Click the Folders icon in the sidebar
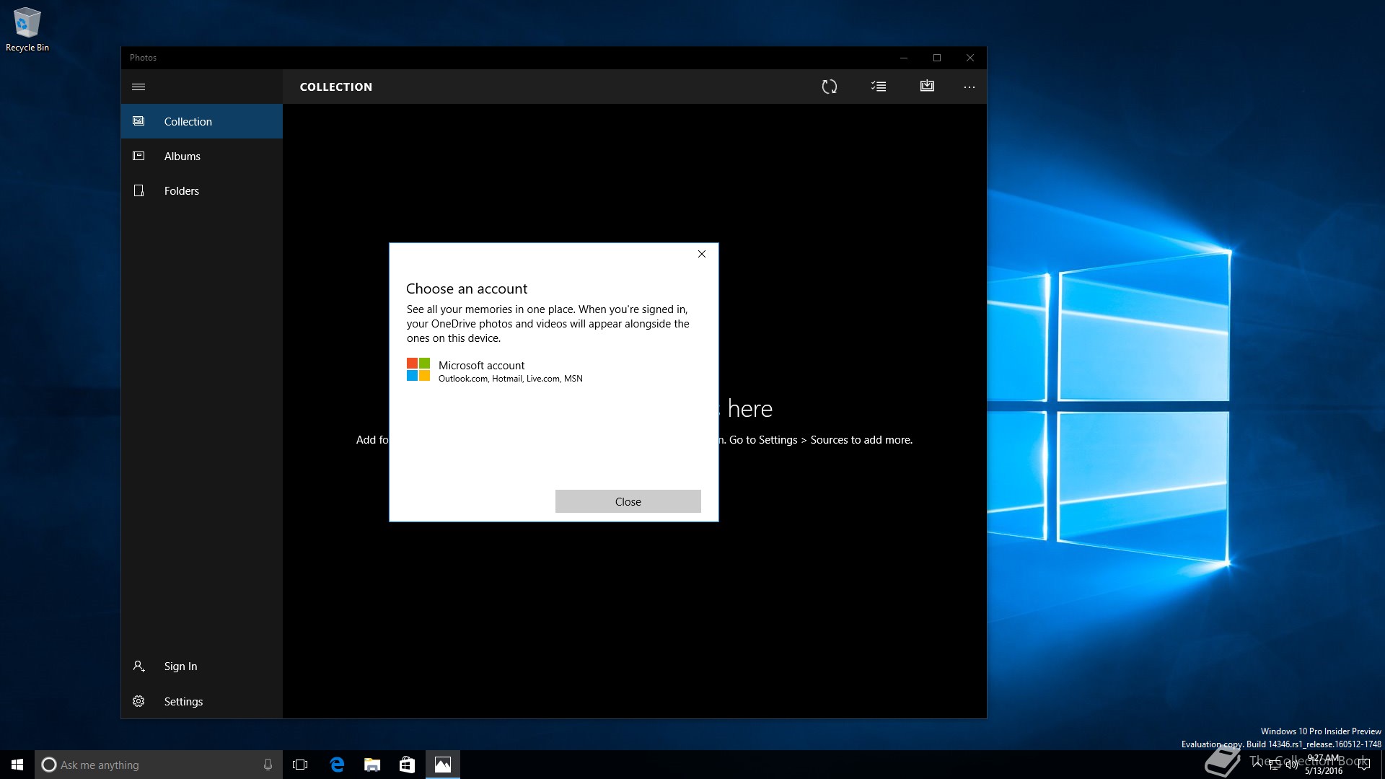Screen dimensions: 1385x779 [x=138, y=190]
